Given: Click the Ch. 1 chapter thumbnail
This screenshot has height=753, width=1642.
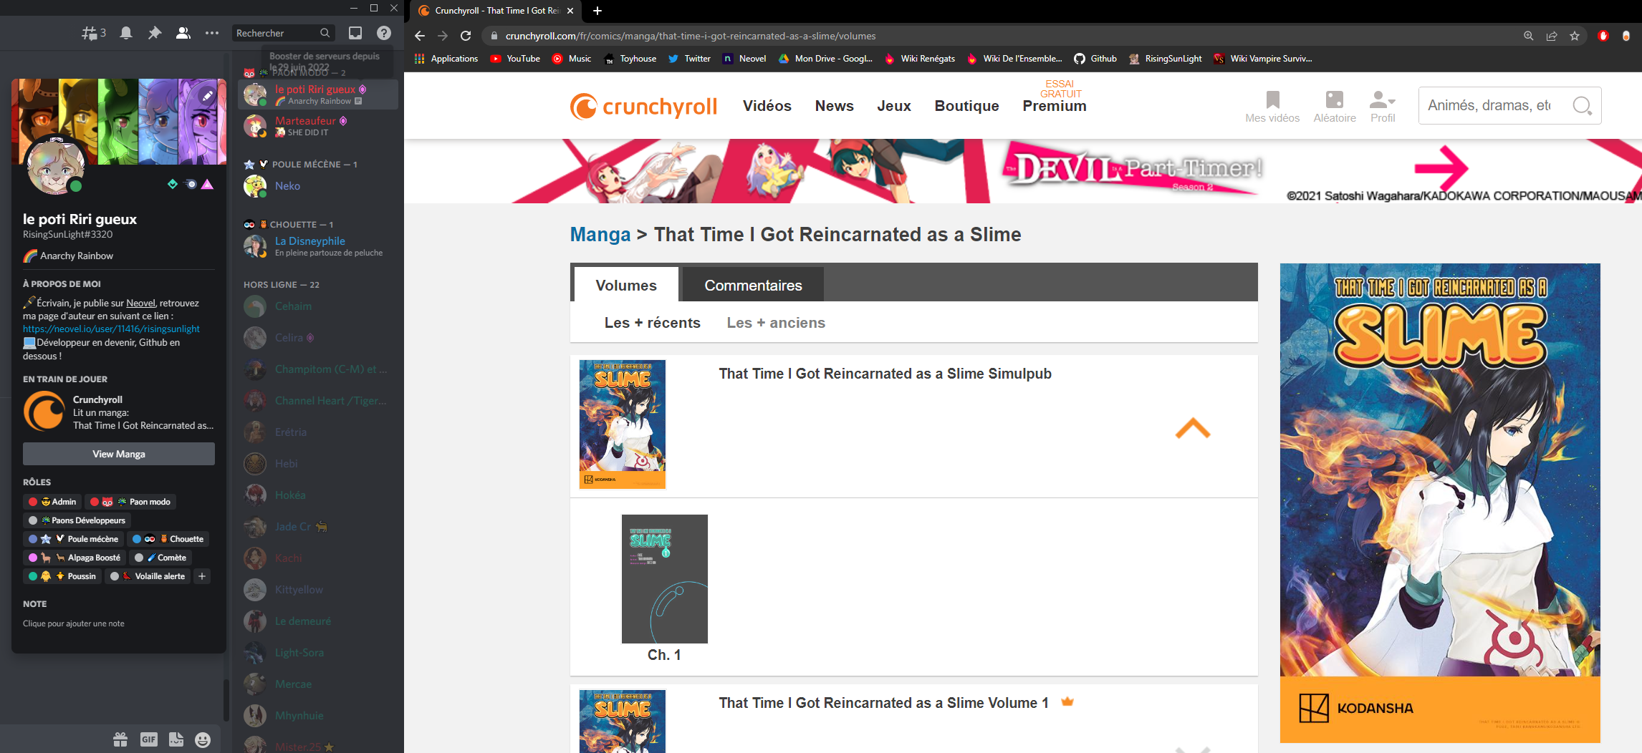Looking at the screenshot, I should point(664,578).
